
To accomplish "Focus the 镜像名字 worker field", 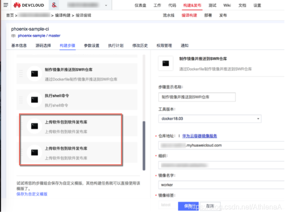I will click(221, 185).
